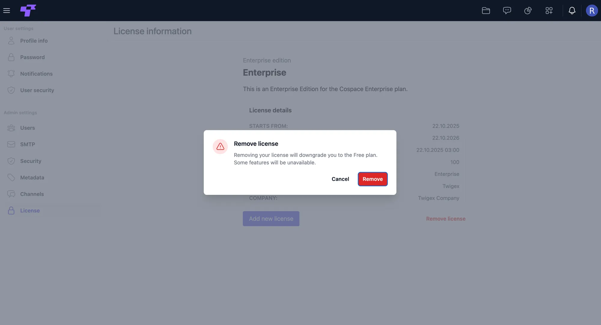Open the Metadata admin page

click(x=32, y=178)
